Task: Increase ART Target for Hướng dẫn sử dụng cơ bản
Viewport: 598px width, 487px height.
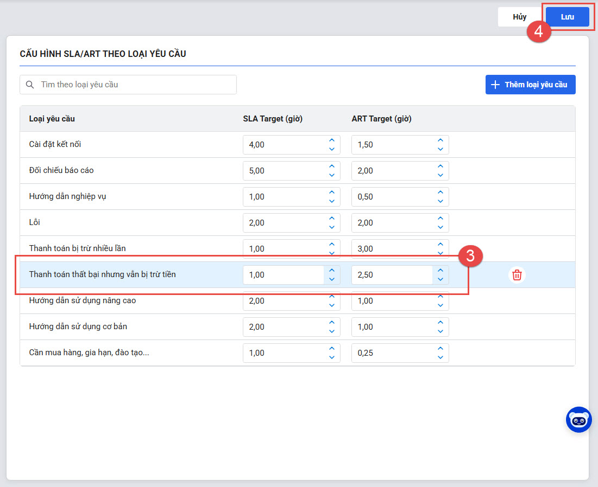Action: click(440, 323)
